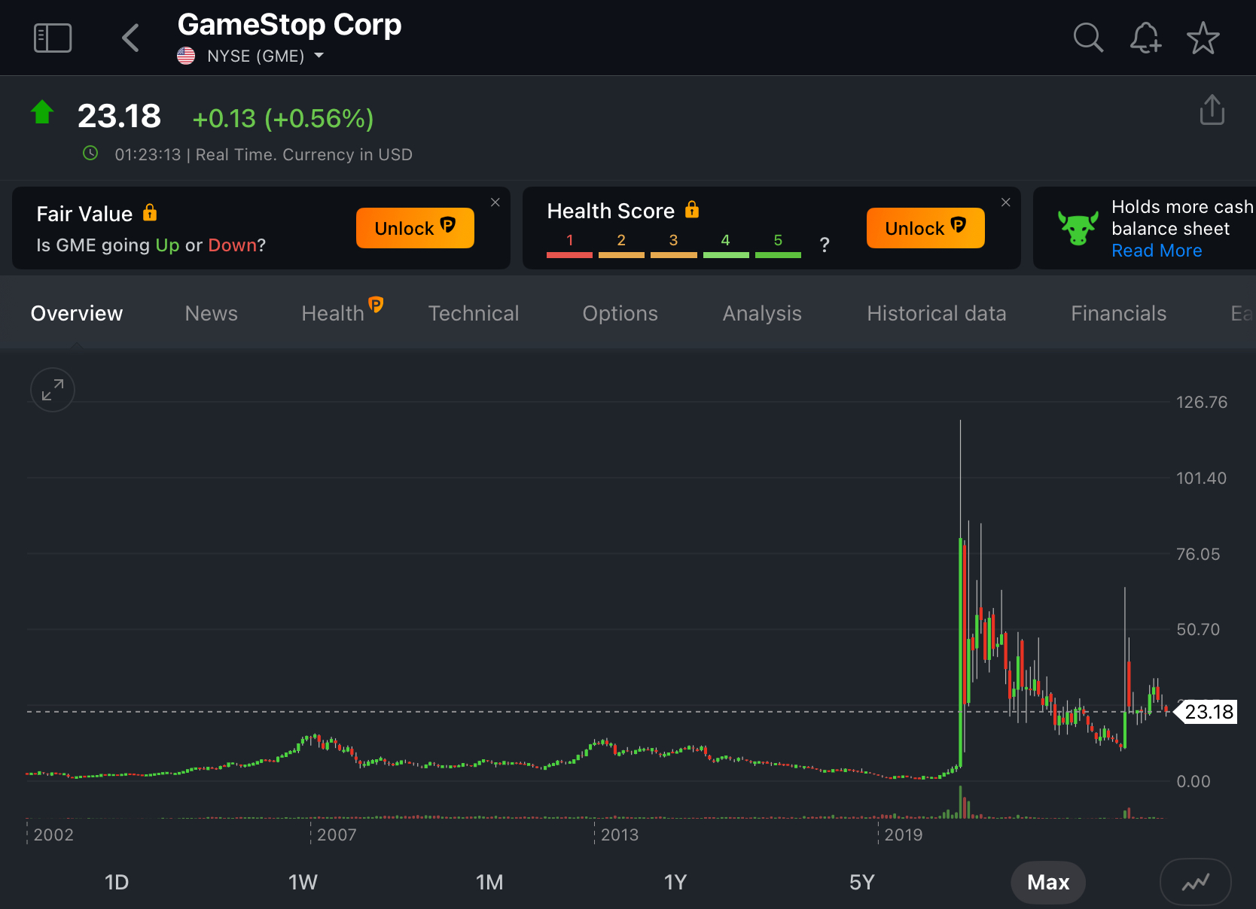Go back using the back arrow
The height and width of the screenshot is (909, 1256).
[x=131, y=38]
